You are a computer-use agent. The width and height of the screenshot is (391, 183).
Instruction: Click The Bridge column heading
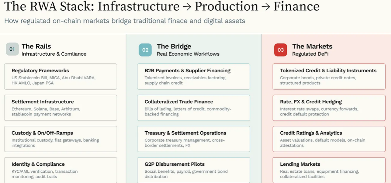point(174,46)
